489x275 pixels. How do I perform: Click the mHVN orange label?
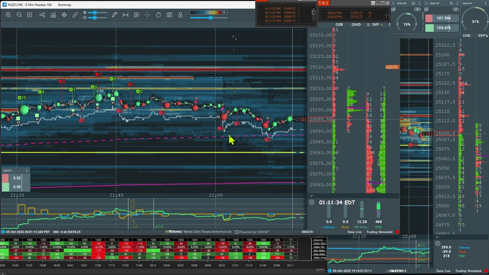pyautogui.click(x=392, y=67)
